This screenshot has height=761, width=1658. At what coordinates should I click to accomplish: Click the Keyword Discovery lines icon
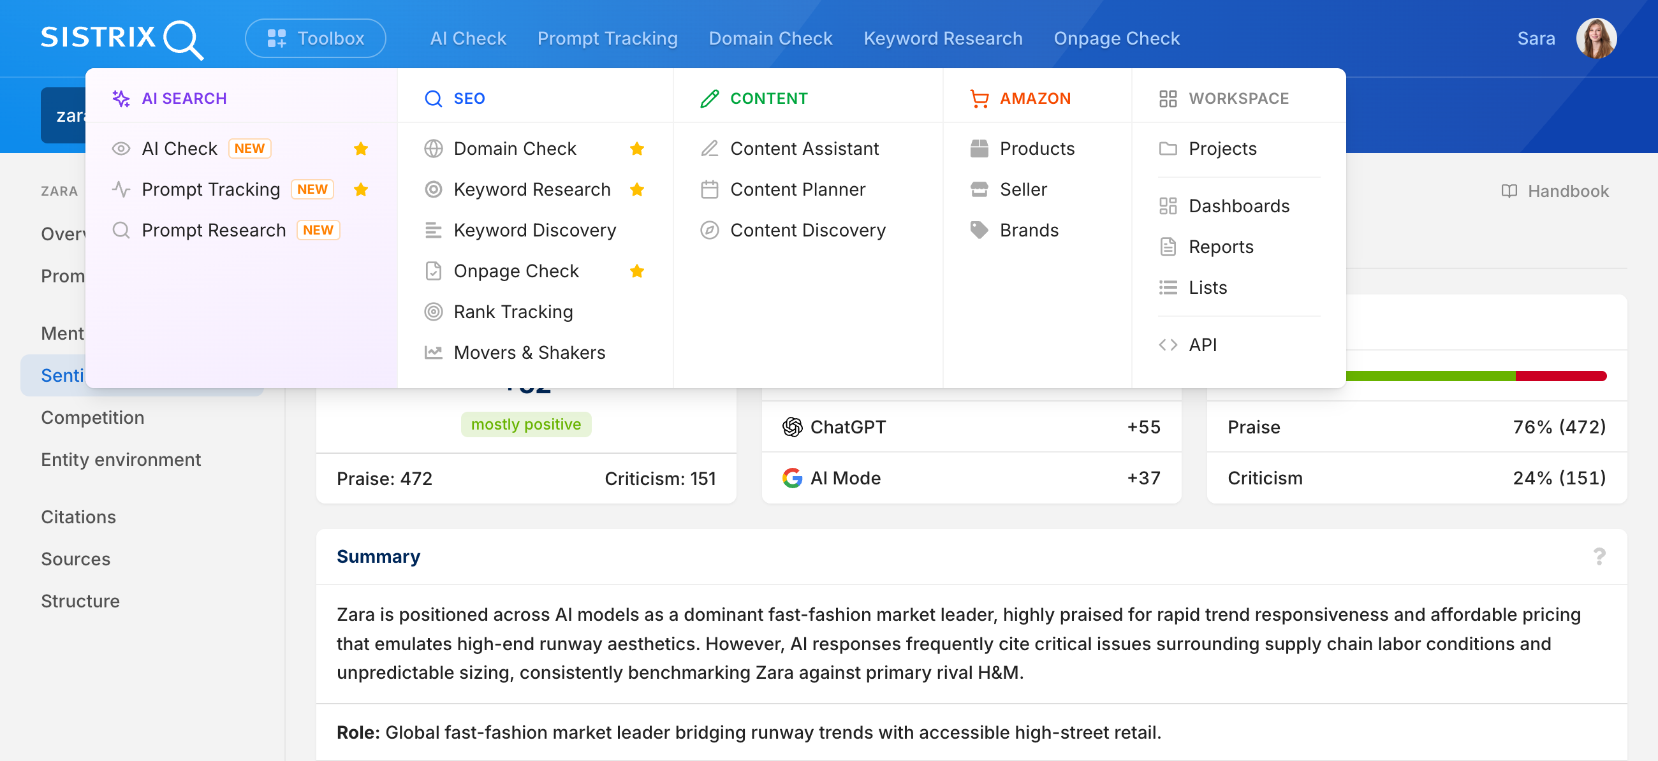pos(434,230)
